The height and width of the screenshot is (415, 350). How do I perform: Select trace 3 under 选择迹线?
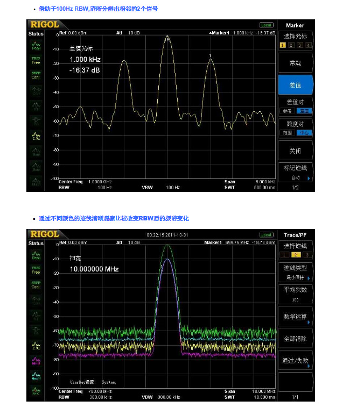(x=307, y=255)
